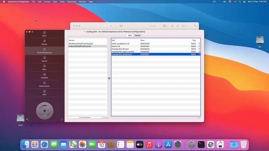269x151 pixels.
Task: Edit value 00003001 of framebuffer-stolenmem
Action: (x=145, y=54)
